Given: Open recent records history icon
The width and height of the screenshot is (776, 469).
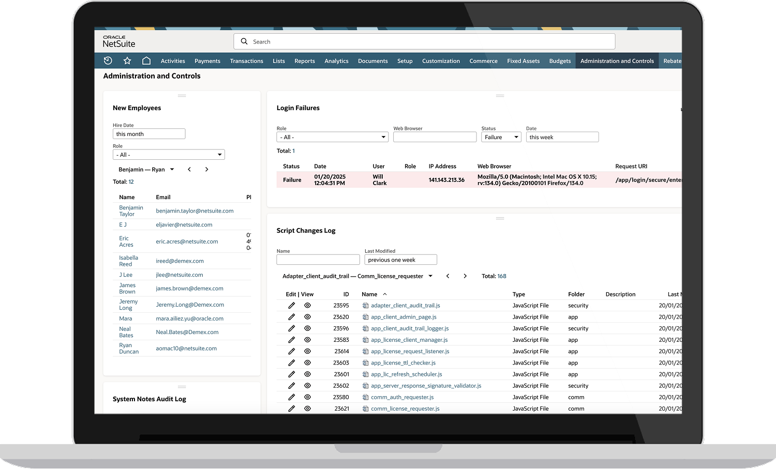Looking at the screenshot, I should coord(108,60).
